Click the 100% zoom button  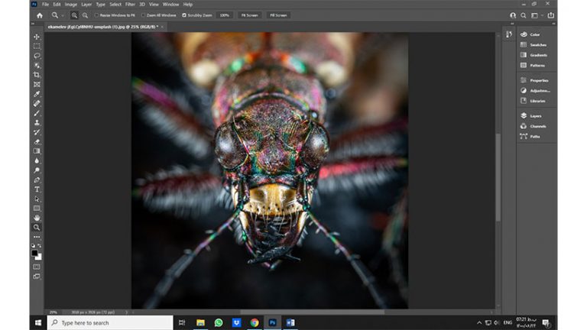click(x=224, y=15)
